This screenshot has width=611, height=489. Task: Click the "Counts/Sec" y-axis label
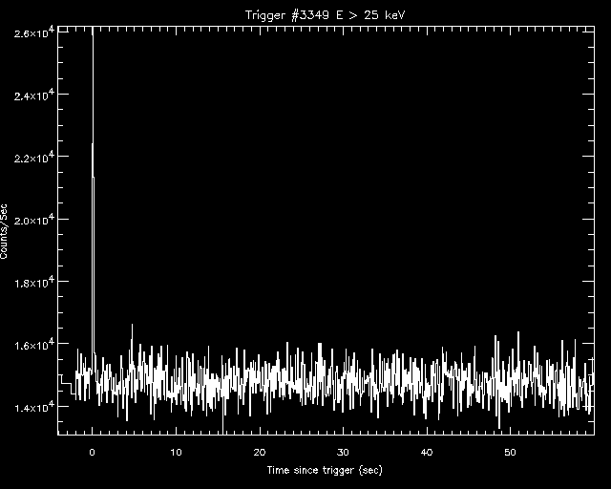tap(4, 231)
